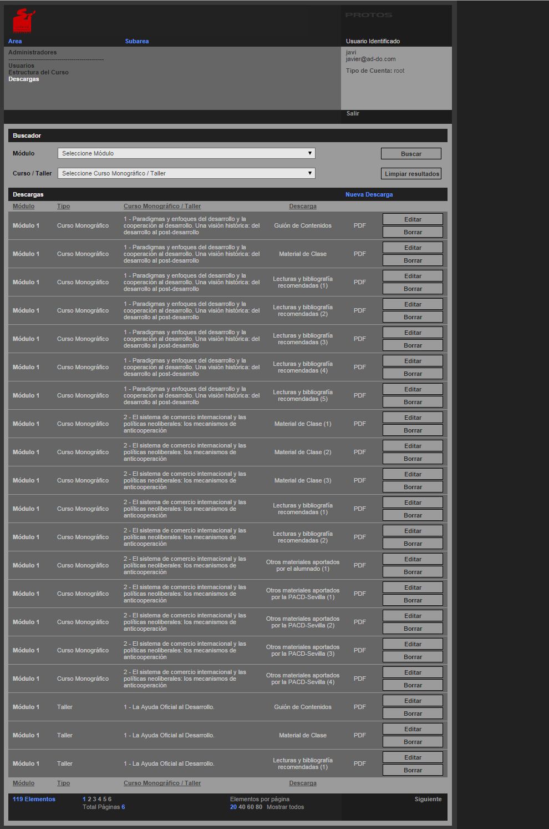Delete the Paradigmas Guión de Contenidos row
Image resolution: width=549 pixels, height=829 pixels.
coord(413,232)
